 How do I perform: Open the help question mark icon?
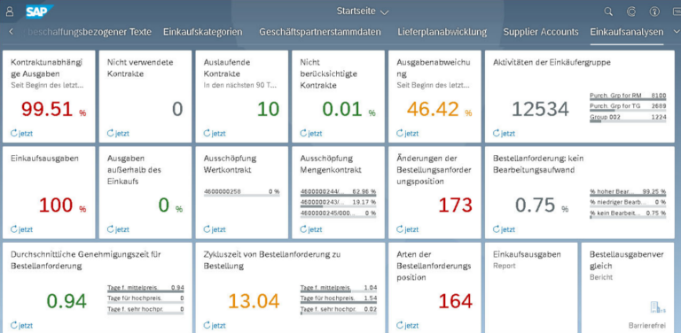(654, 12)
